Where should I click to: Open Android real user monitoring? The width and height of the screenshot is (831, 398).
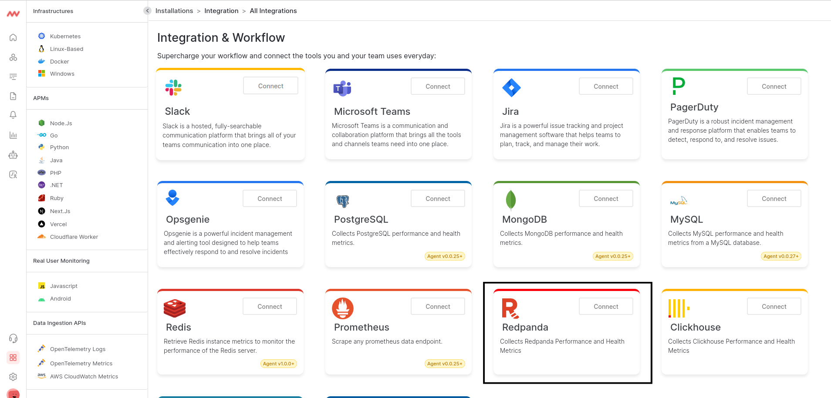tap(60, 298)
